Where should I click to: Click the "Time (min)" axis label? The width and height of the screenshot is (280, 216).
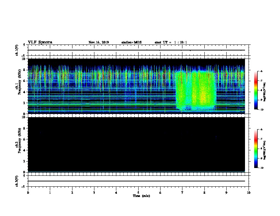[x=141, y=196]
